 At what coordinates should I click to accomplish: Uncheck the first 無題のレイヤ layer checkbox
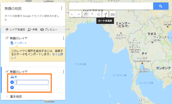coord(7,38)
